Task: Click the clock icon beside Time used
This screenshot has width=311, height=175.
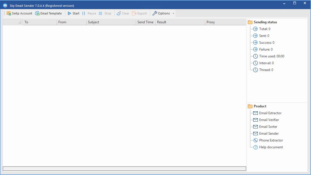Action: click(x=256, y=56)
